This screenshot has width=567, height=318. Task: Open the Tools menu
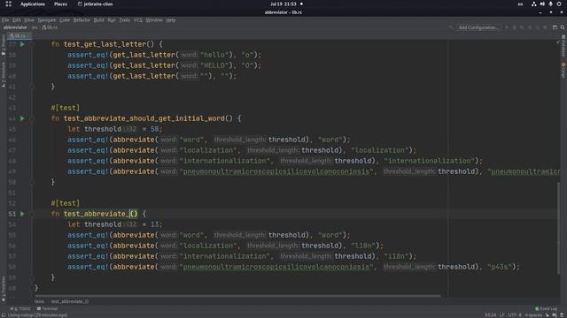(x=124, y=19)
